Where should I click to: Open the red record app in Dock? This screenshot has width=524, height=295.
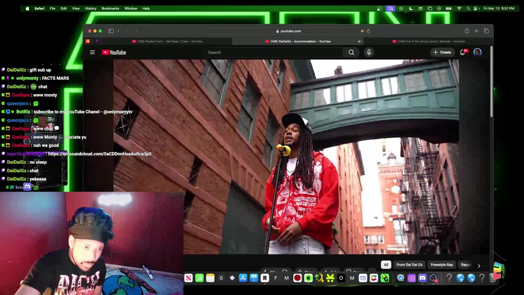point(297,278)
